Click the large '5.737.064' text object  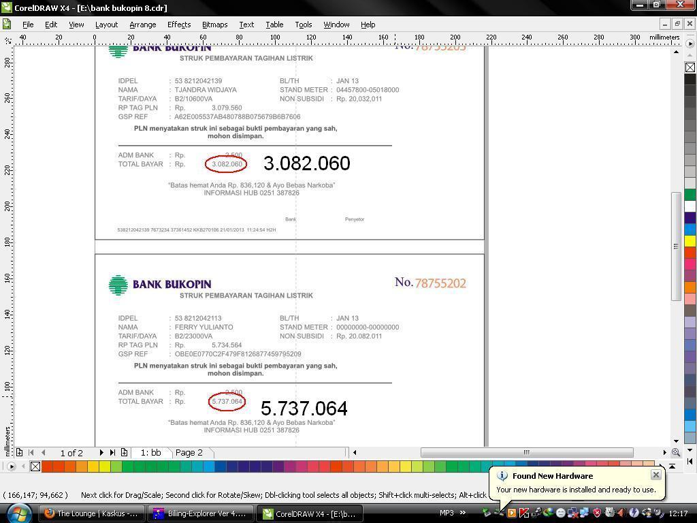coord(304,409)
